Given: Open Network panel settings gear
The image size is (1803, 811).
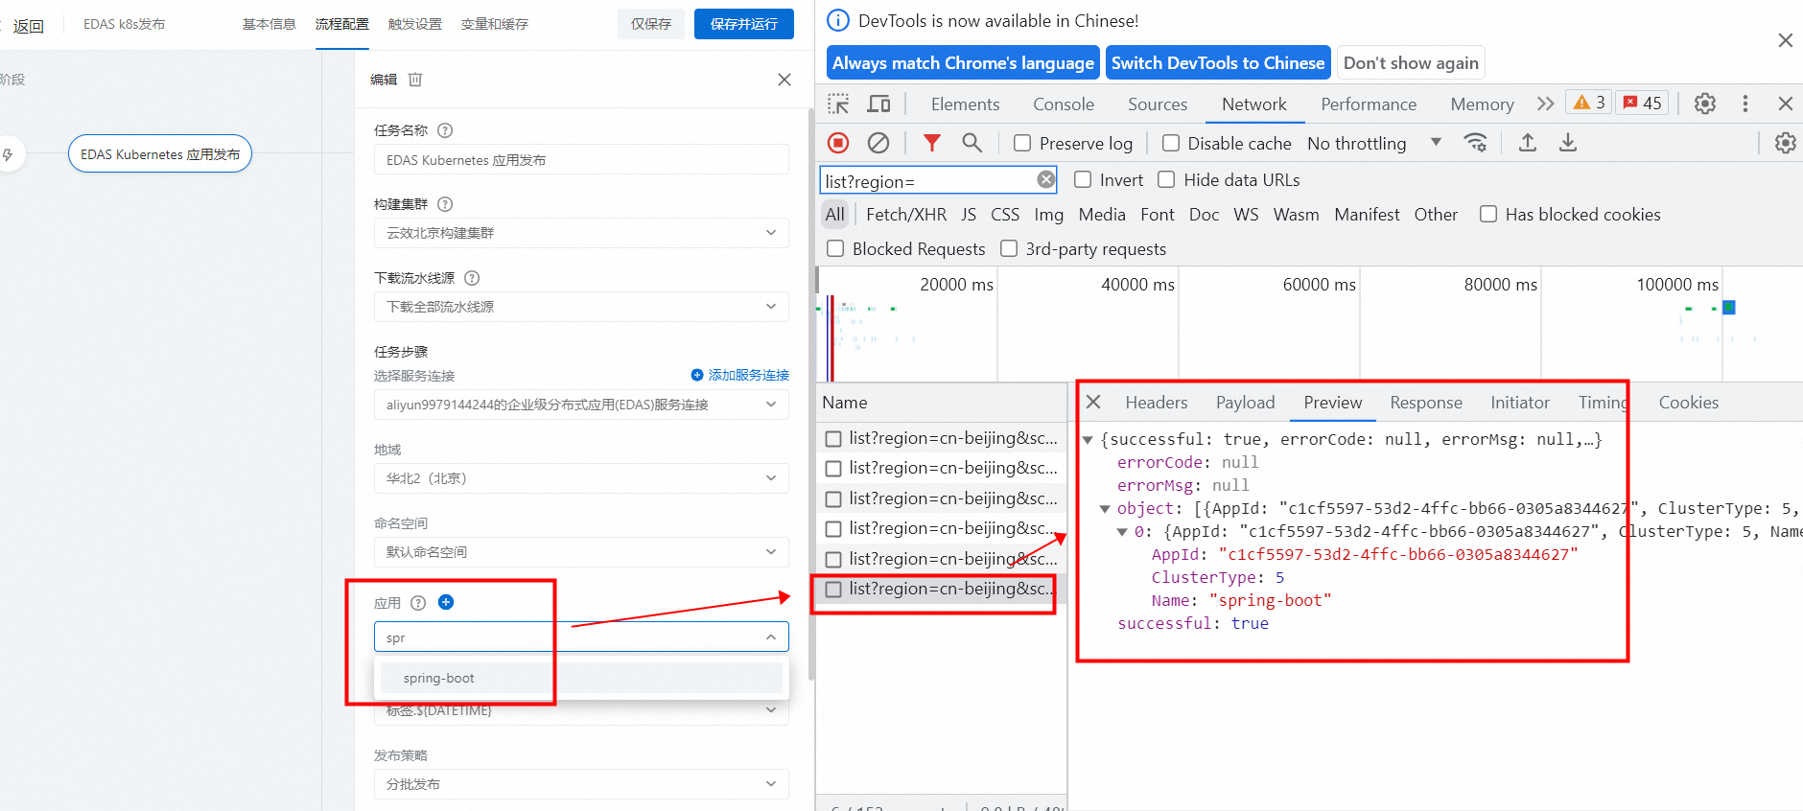Looking at the screenshot, I should click(x=1785, y=143).
